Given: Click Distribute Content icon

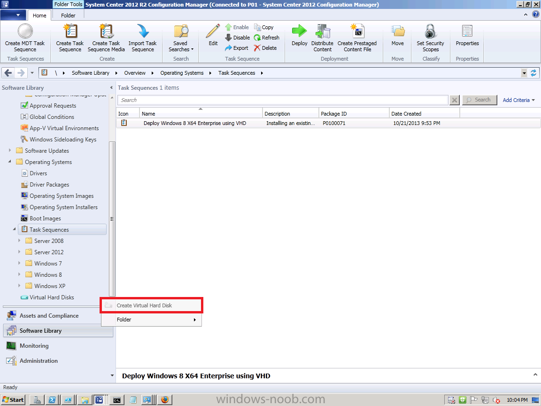Looking at the screenshot, I should pos(323,31).
